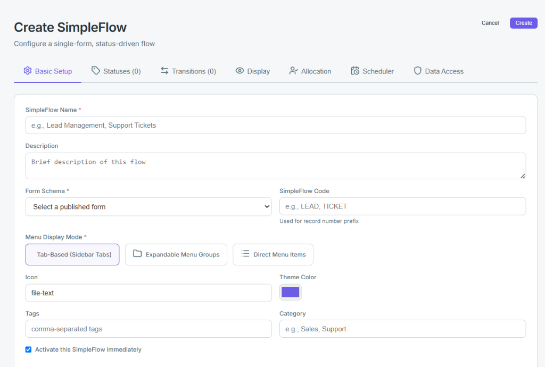Click the 'Configure a single-form, status-driven flow' subtitle
Viewport: 545px width, 367px height.
[85, 44]
